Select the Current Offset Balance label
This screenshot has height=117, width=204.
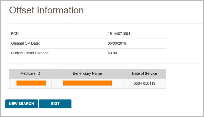tap(30, 53)
